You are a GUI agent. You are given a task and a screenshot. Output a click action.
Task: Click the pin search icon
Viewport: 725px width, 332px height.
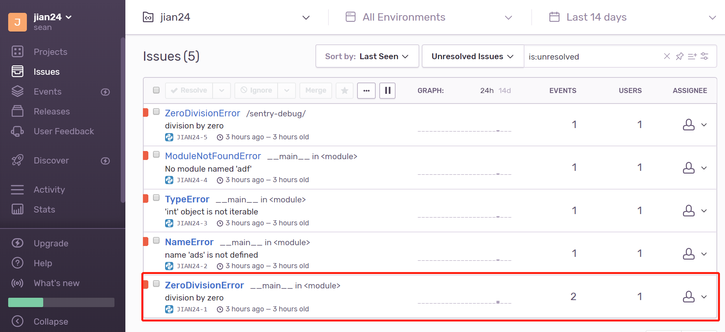[x=679, y=56]
